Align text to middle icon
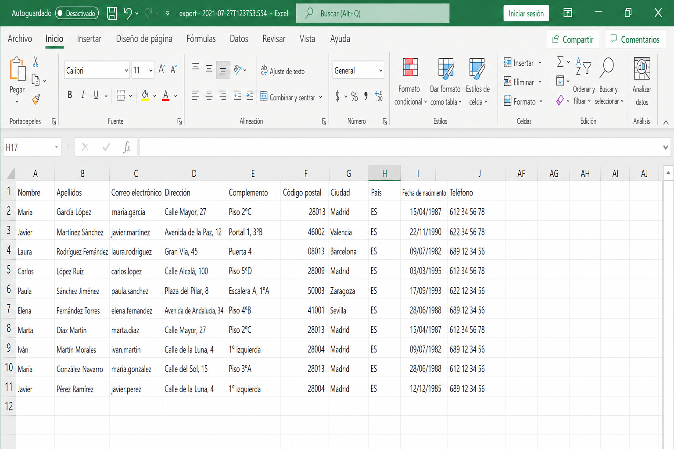The height and width of the screenshot is (449, 674). pyautogui.click(x=209, y=68)
